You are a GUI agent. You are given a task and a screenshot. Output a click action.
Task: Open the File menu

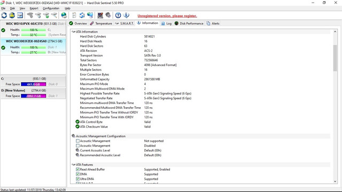click(3, 9)
